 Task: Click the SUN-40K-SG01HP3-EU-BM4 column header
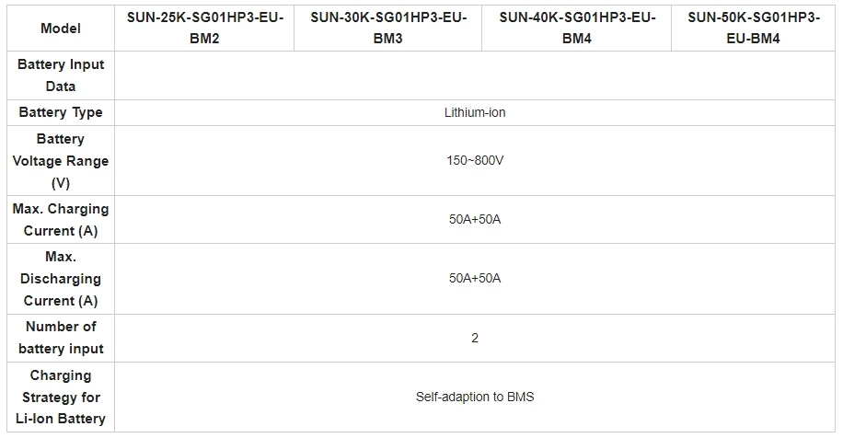pyautogui.click(x=576, y=29)
